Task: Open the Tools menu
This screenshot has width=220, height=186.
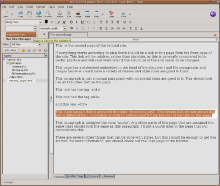Action: click(x=61, y=7)
